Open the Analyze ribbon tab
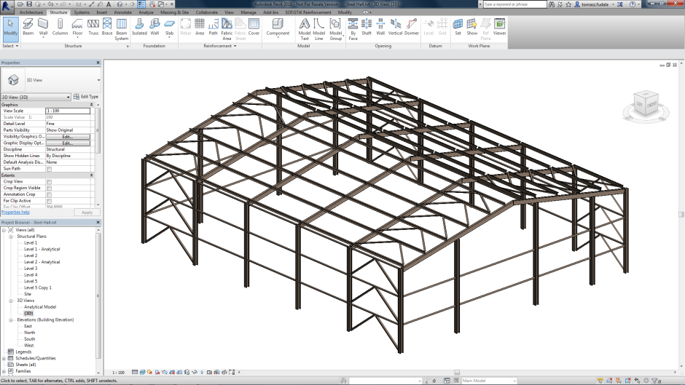The height and width of the screenshot is (385, 685). pos(146,12)
